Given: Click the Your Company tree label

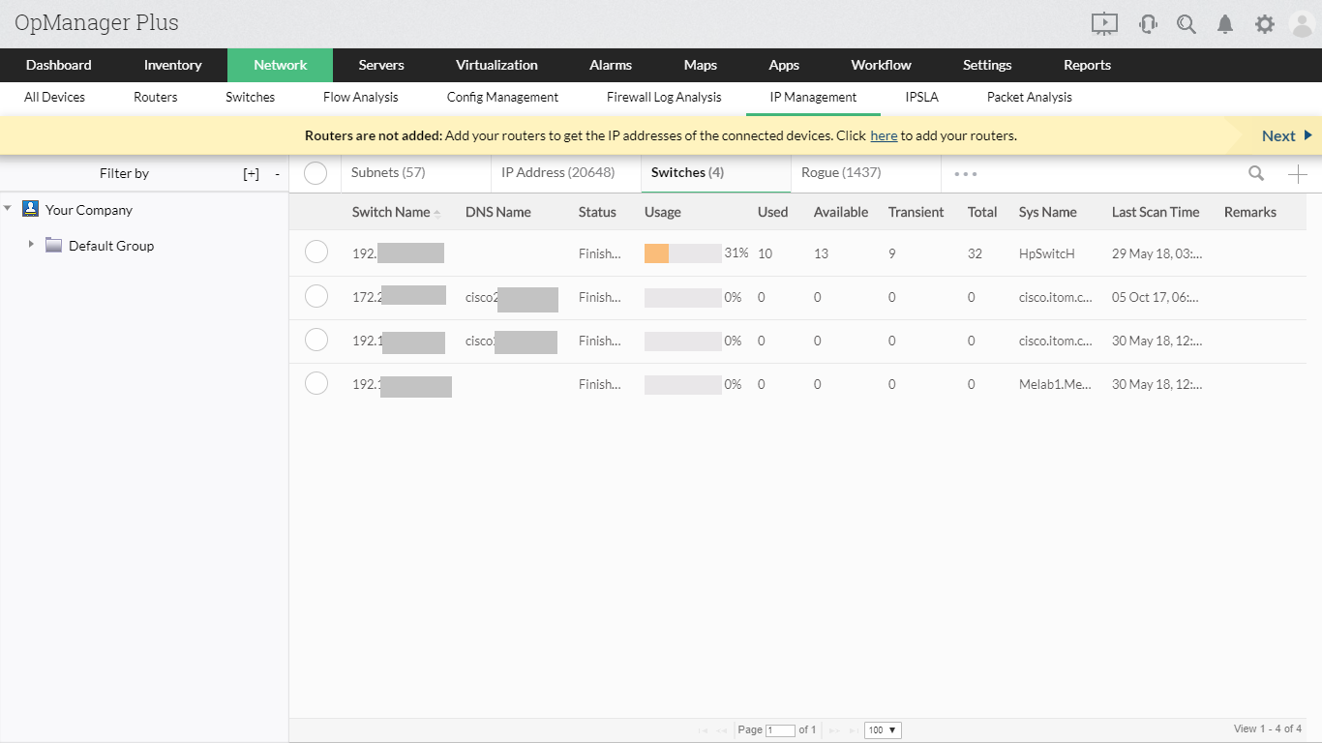Looking at the screenshot, I should coord(89,210).
